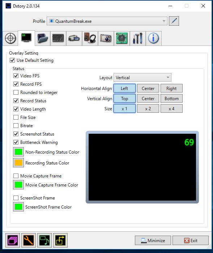The width and height of the screenshot is (213, 253).
Task: Open the circuit board advanced tab
Action: 122,38
